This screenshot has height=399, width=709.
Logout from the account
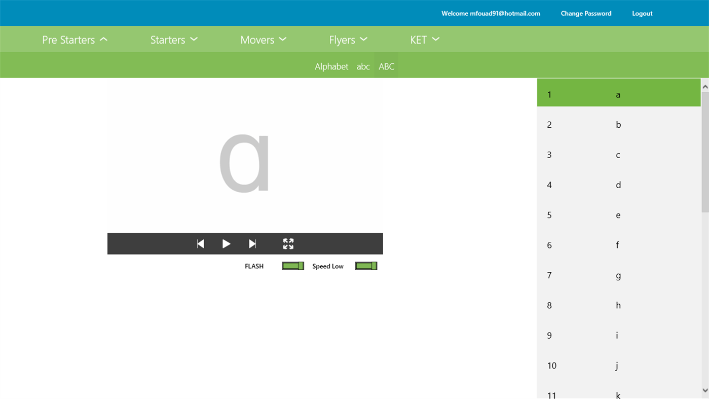coord(642,13)
